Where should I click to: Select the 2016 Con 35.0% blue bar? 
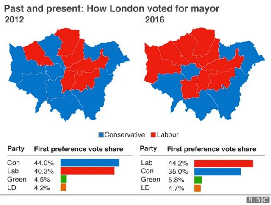pos(217,172)
